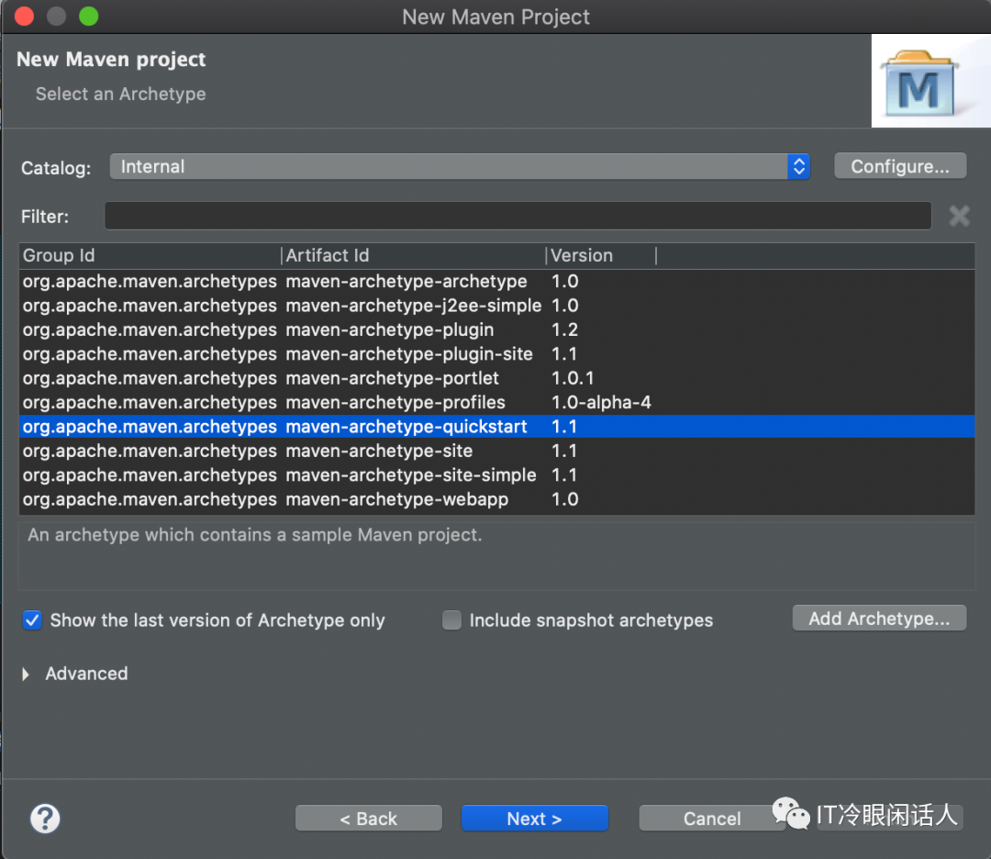Screen dimensions: 991x859
Task: Sort by the Artifact Id column header
Action: 413,255
